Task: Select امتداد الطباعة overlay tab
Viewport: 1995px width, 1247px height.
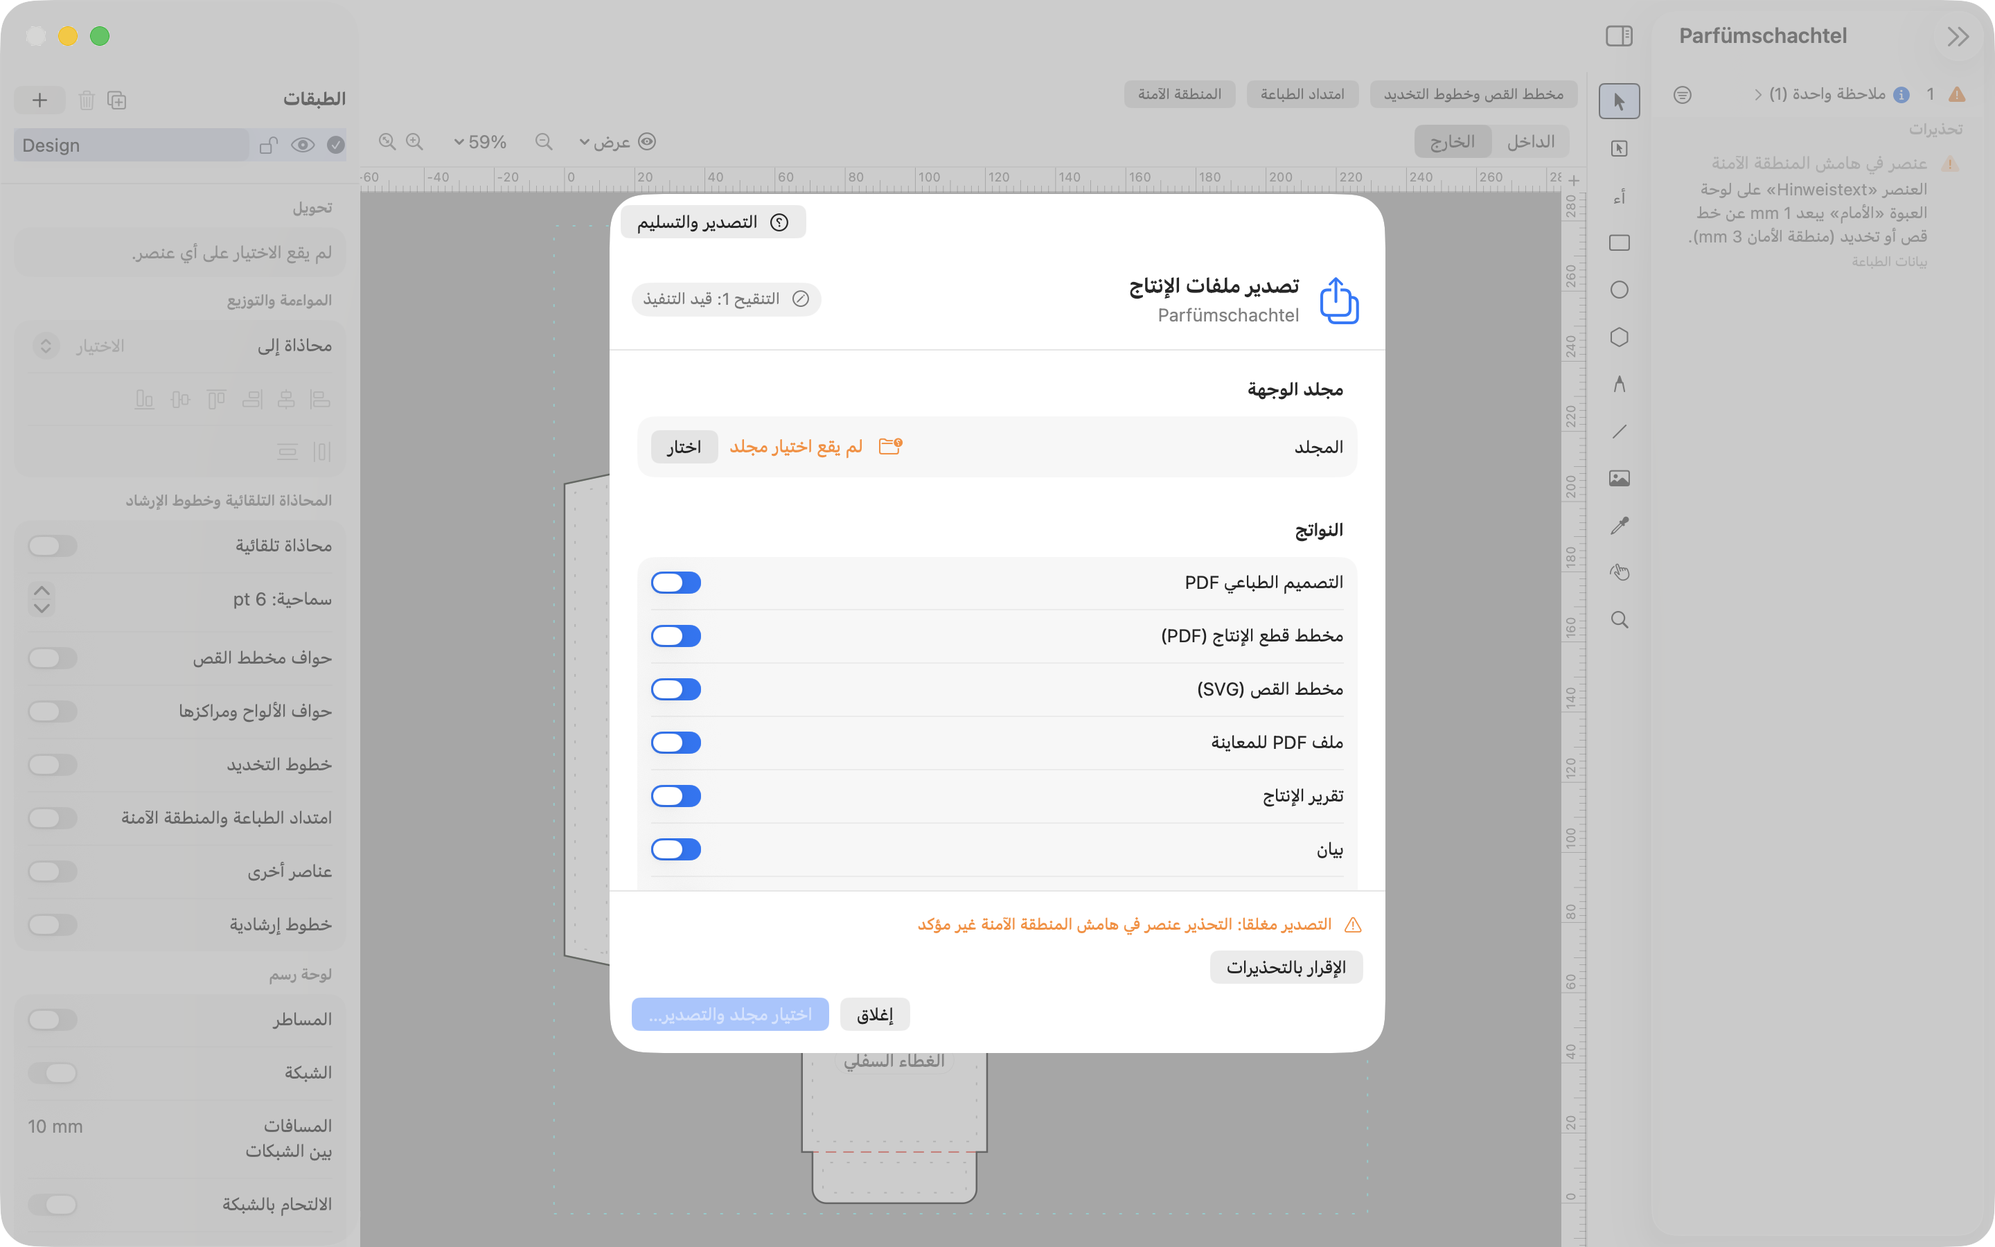Action: 1302,94
